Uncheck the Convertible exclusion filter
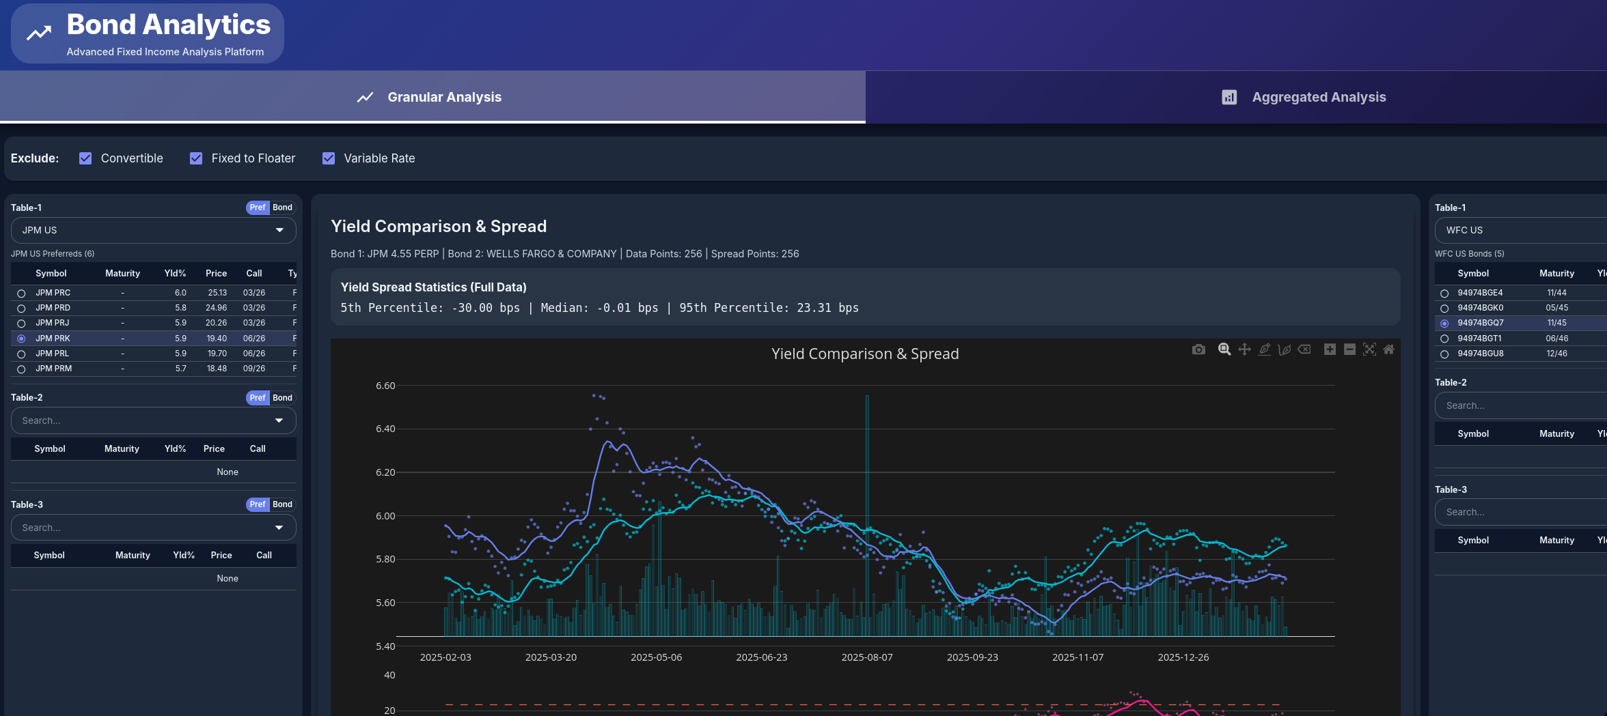 (85, 158)
